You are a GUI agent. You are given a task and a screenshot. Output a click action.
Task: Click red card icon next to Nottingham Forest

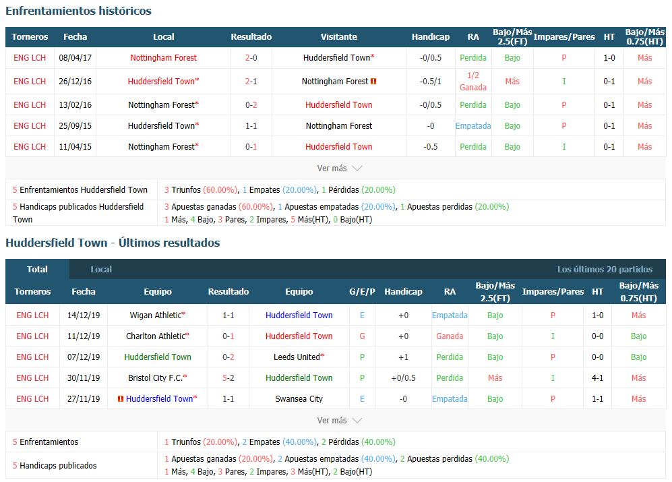click(373, 81)
